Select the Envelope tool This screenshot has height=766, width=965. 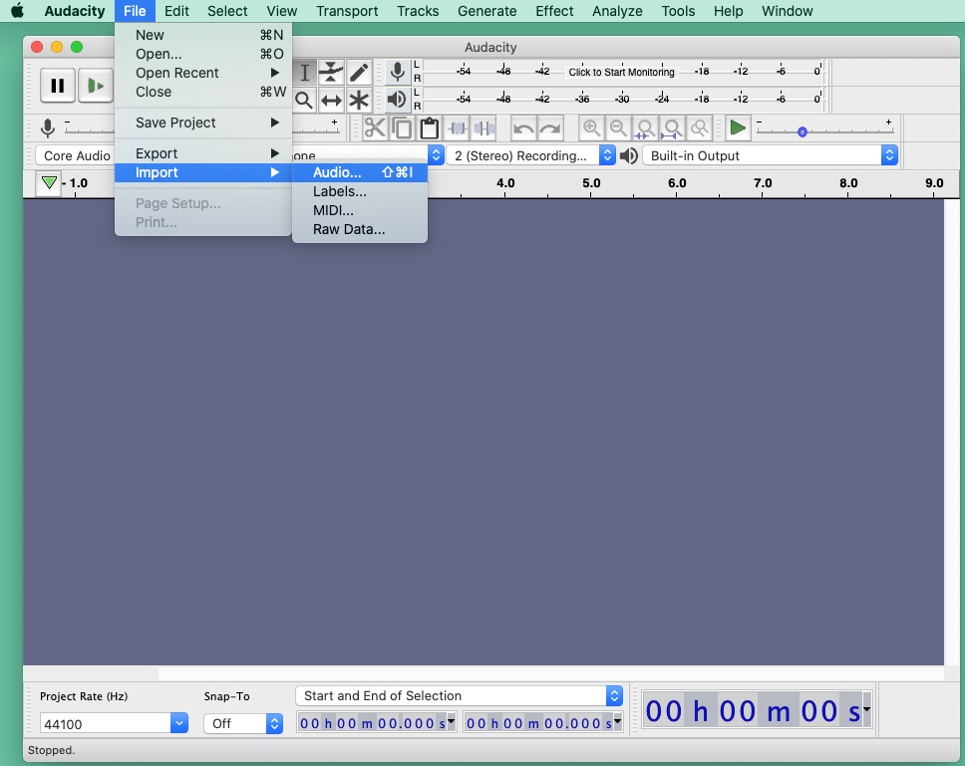[331, 73]
